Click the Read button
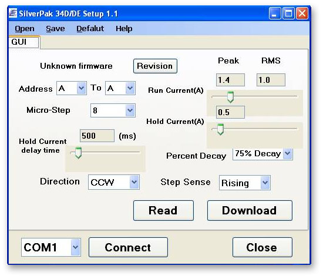This screenshot has width=323, height=279. tap(163, 211)
